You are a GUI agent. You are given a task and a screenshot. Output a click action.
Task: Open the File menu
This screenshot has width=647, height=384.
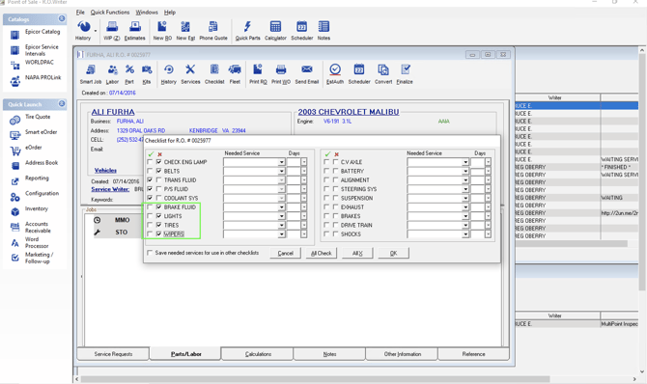[x=80, y=13]
